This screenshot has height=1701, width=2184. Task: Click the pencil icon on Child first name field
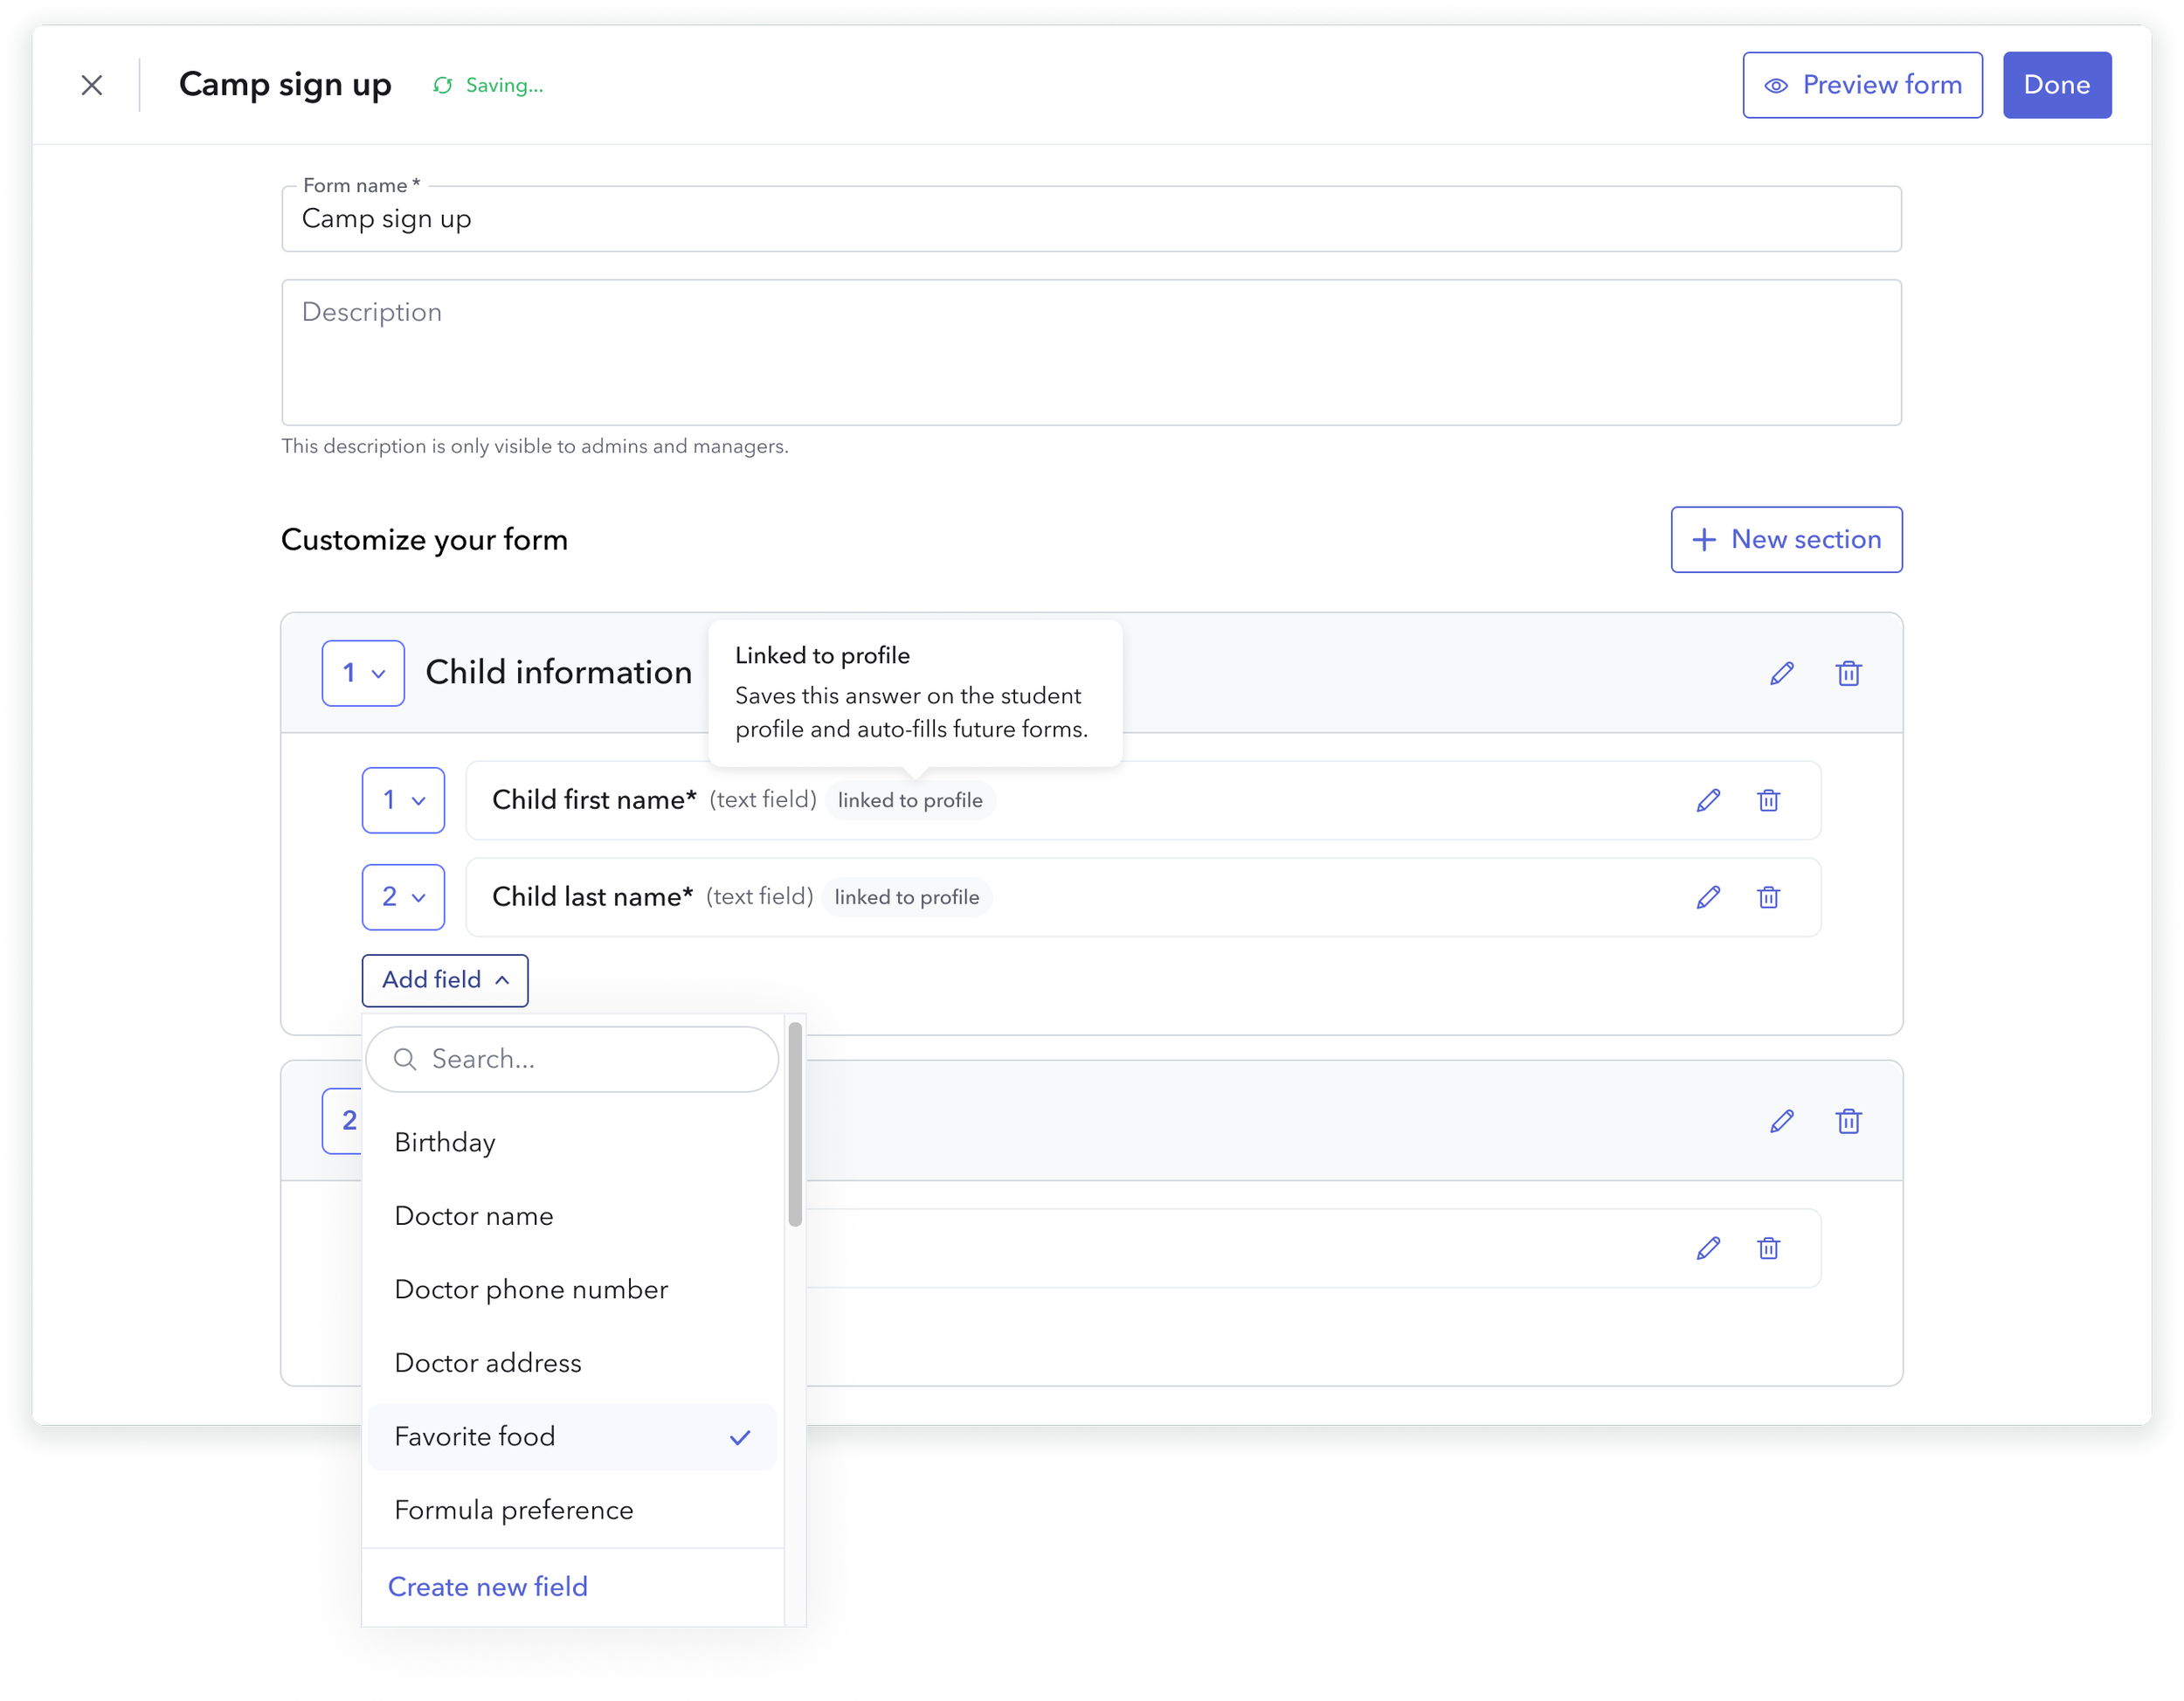click(x=1708, y=800)
